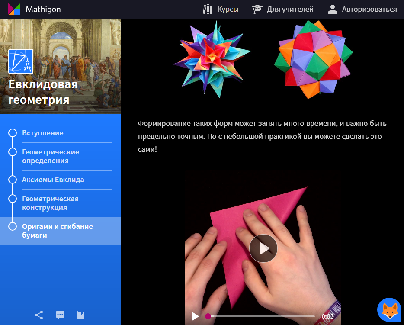
Task: Click the Авторизоваться link
Action: click(x=370, y=8)
